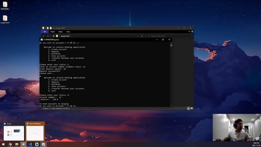Open the File tab in Explorer
Screen dimensions: 261x147
tap(45, 32)
